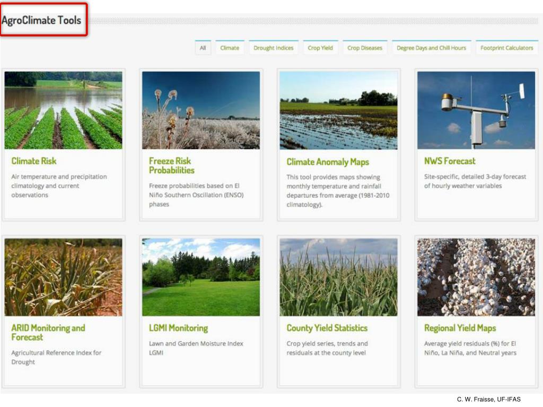Switch to Drought Indices filter
This screenshot has height=407, width=543.
pyautogui.click(x=273, y=48)
